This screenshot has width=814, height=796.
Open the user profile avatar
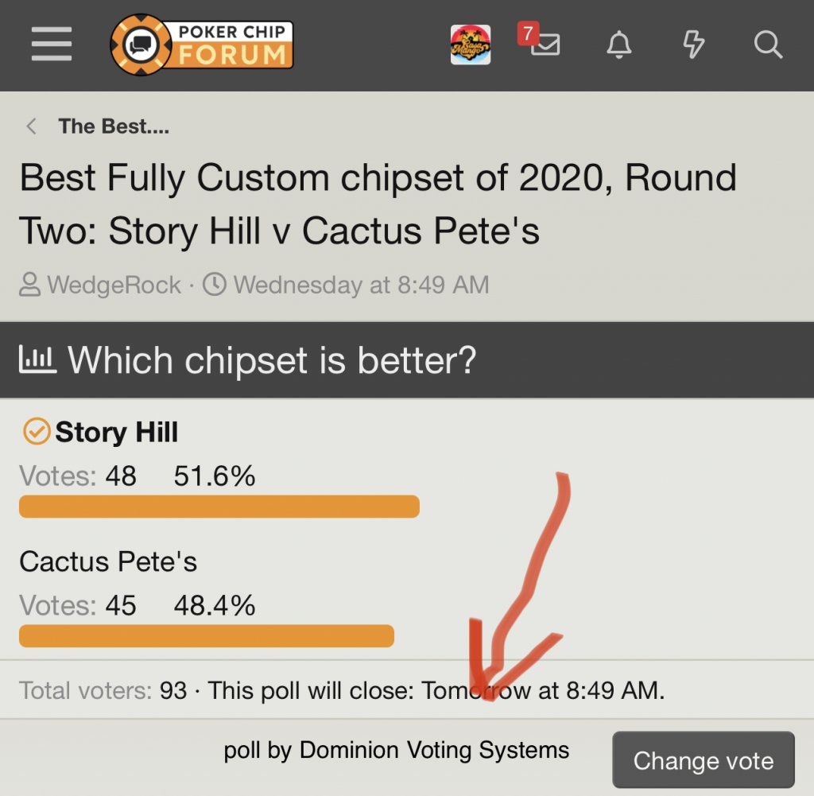point(470,45)
